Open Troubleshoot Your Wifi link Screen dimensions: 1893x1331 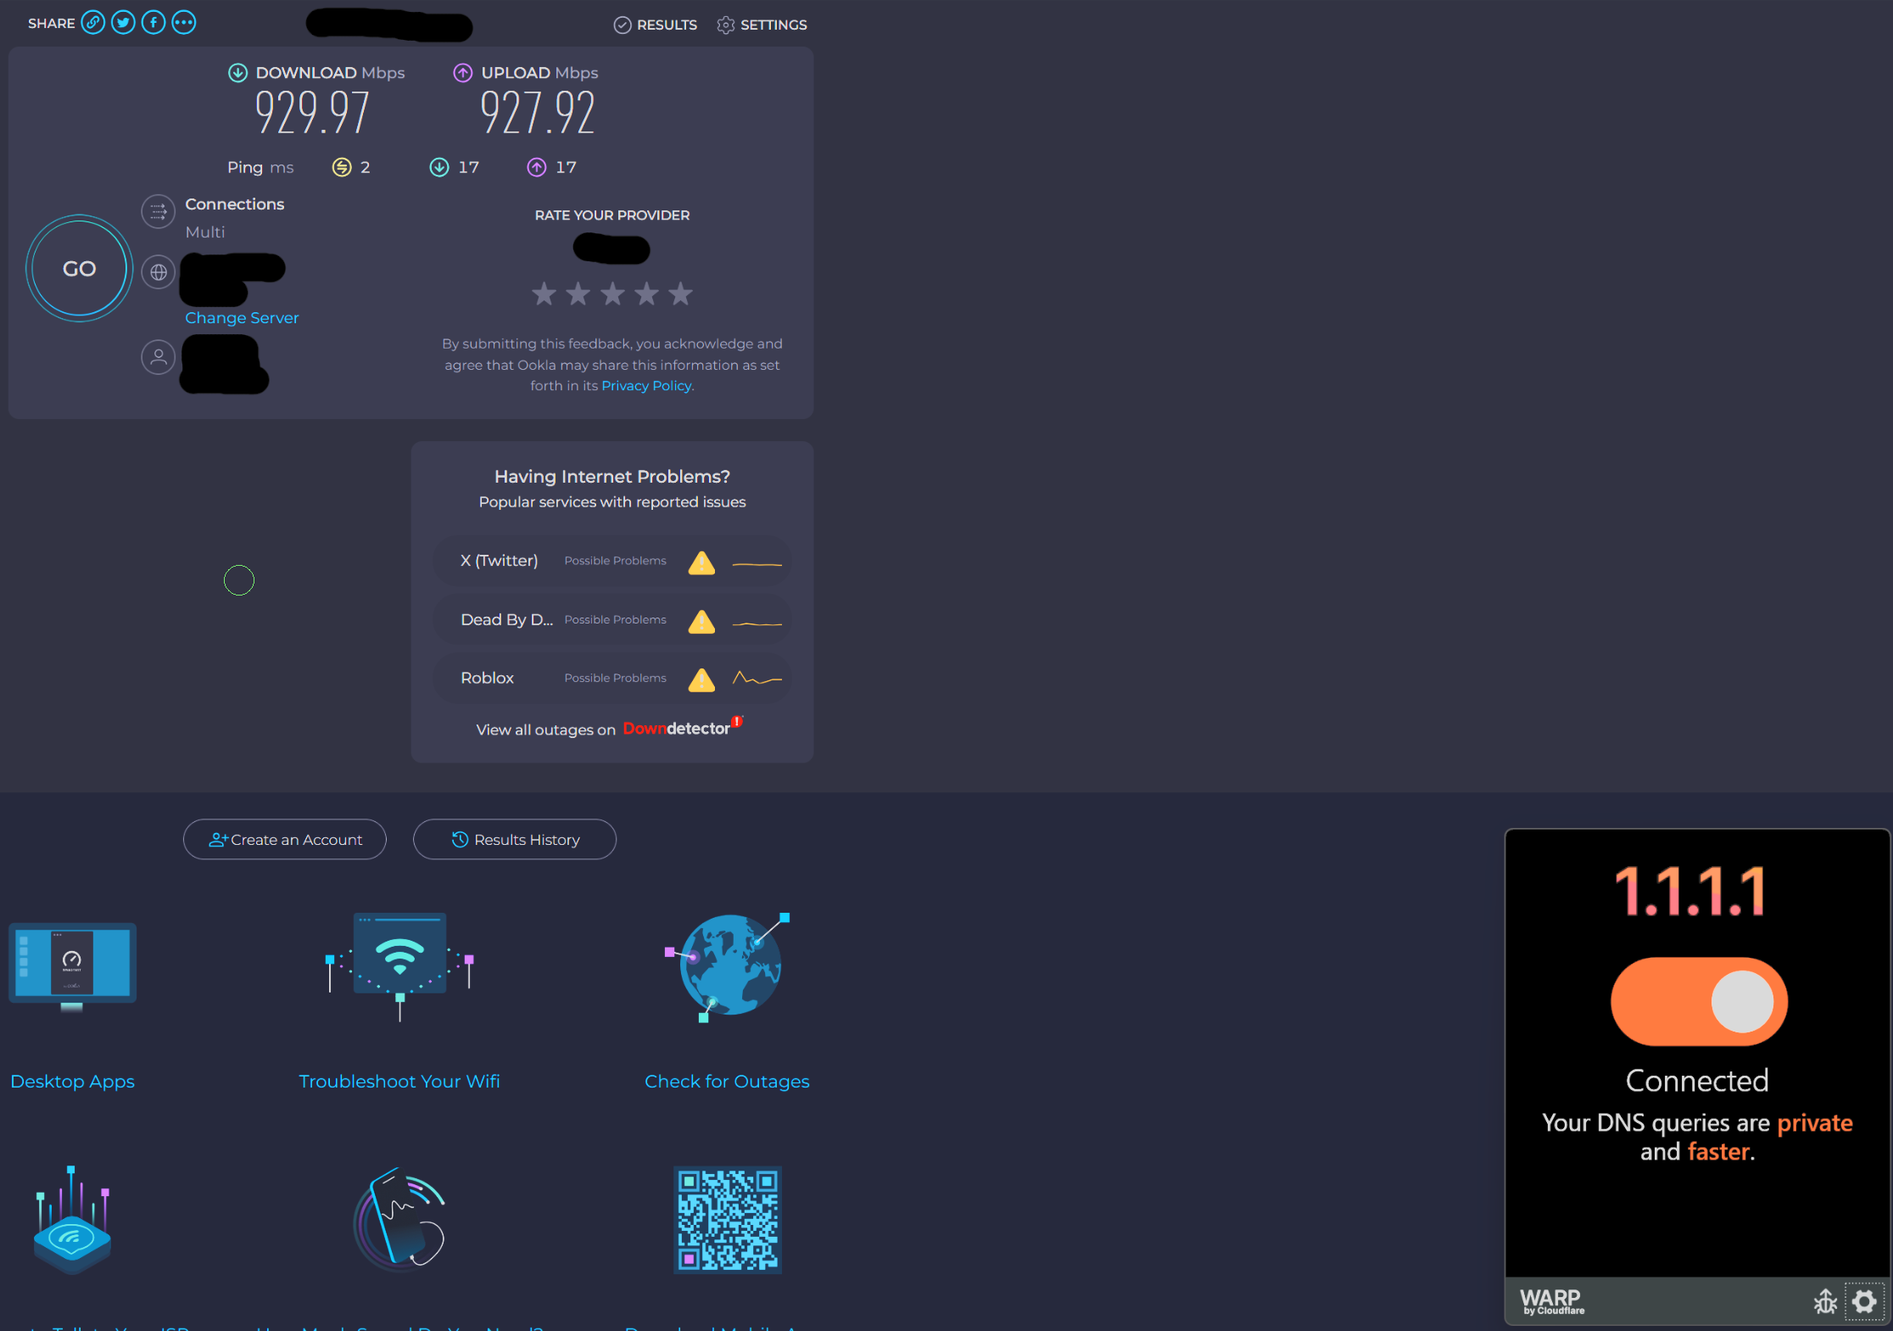399,1081
